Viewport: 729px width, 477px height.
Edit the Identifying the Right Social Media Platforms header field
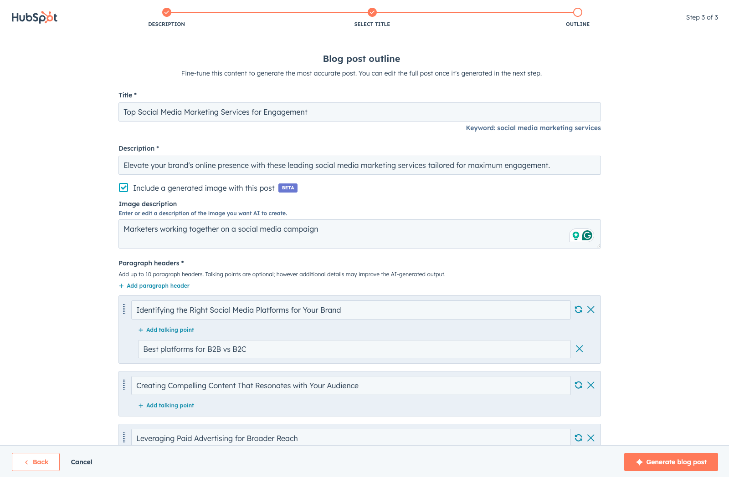coord(351,310)
